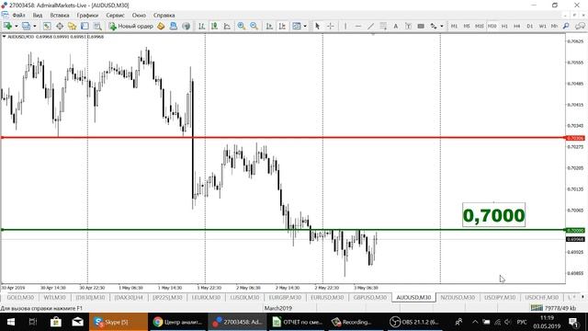Screen dimensions: 588x331
Task: Click the 0,7000 text label on chart
Action: click(494, 215)
